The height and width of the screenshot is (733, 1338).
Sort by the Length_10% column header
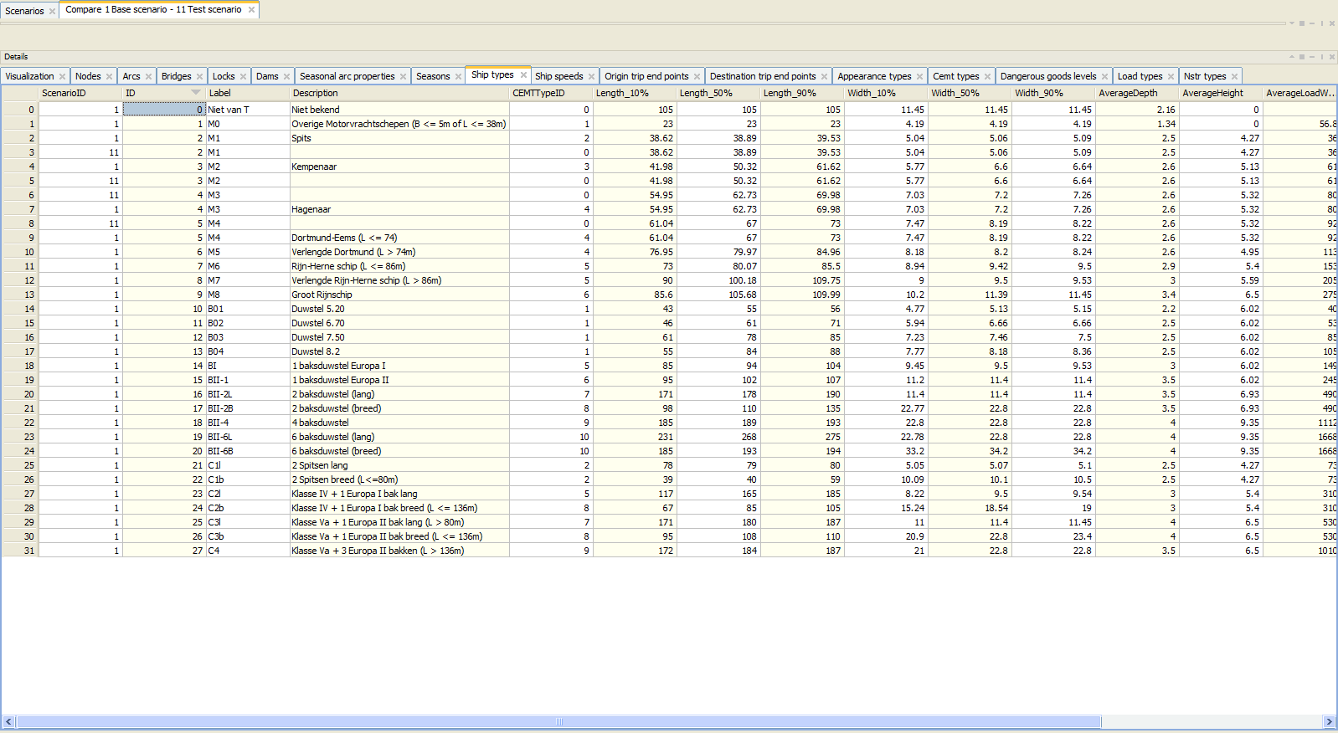tap(635, 93)
